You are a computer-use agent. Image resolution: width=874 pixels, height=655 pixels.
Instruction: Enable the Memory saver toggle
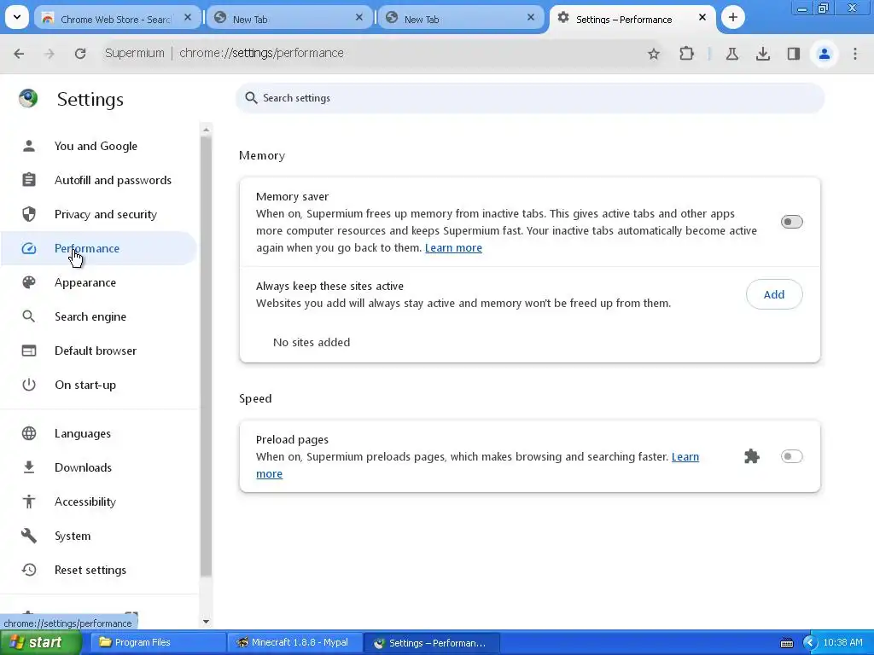pyautogui.click(x=791, y=222)
